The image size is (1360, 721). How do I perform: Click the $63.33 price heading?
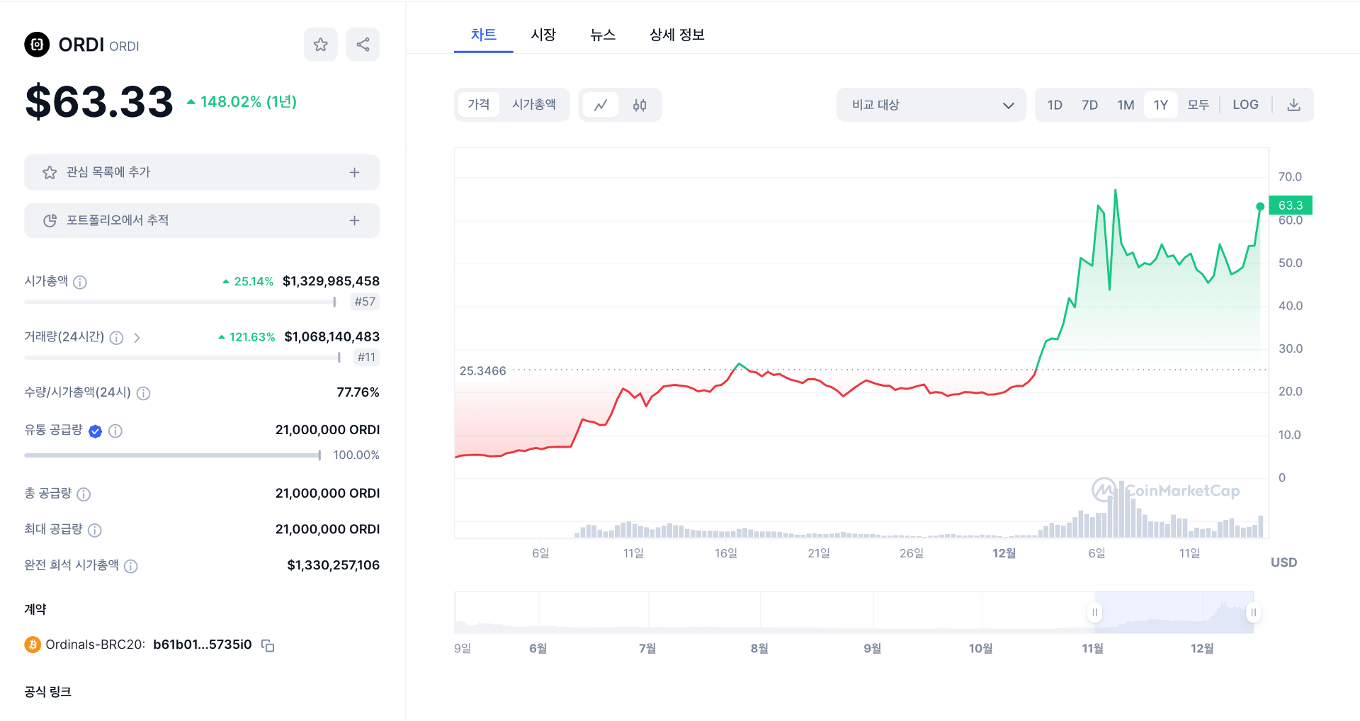click(x=99, y=101)
